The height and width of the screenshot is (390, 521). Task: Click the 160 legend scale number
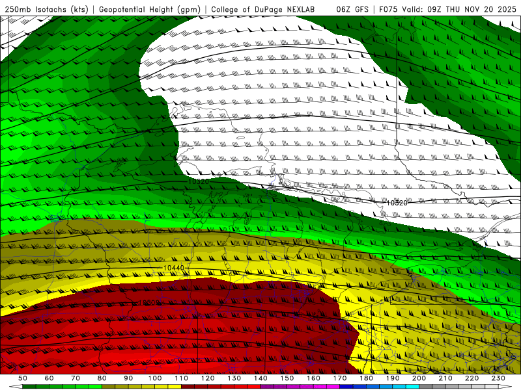[x=313, y=378]
